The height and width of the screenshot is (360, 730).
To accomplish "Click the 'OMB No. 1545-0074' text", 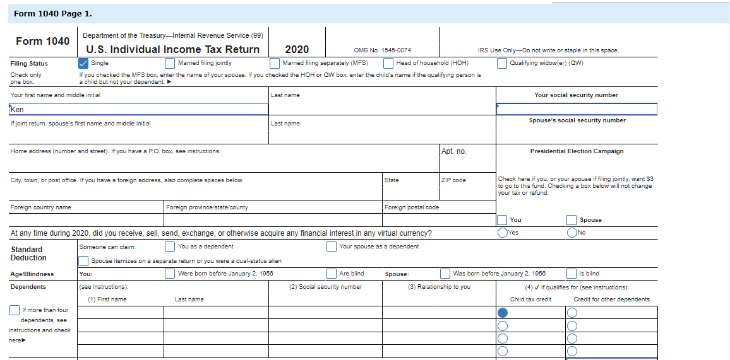I will (382, 50).
